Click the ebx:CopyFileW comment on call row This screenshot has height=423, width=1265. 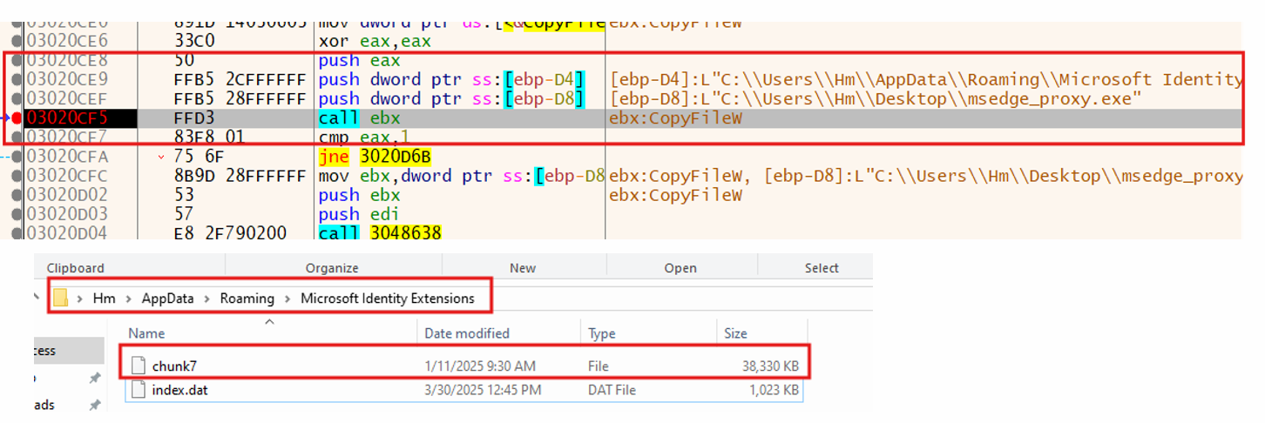tap(675, 118)
